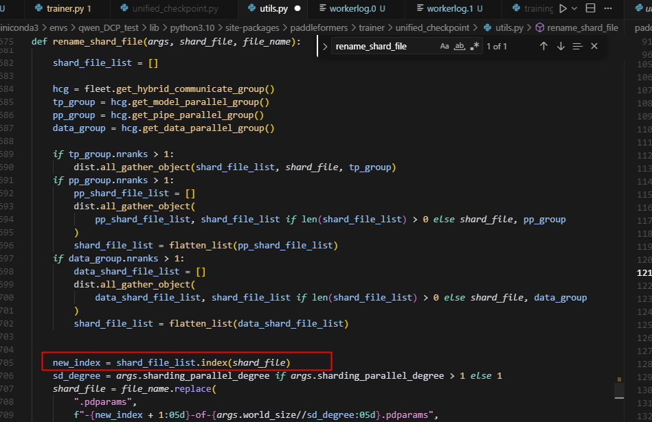Go to previous match in find
The width and height of the screenshot is (652, 422).
pyautogui.click(x=543, y=46)
